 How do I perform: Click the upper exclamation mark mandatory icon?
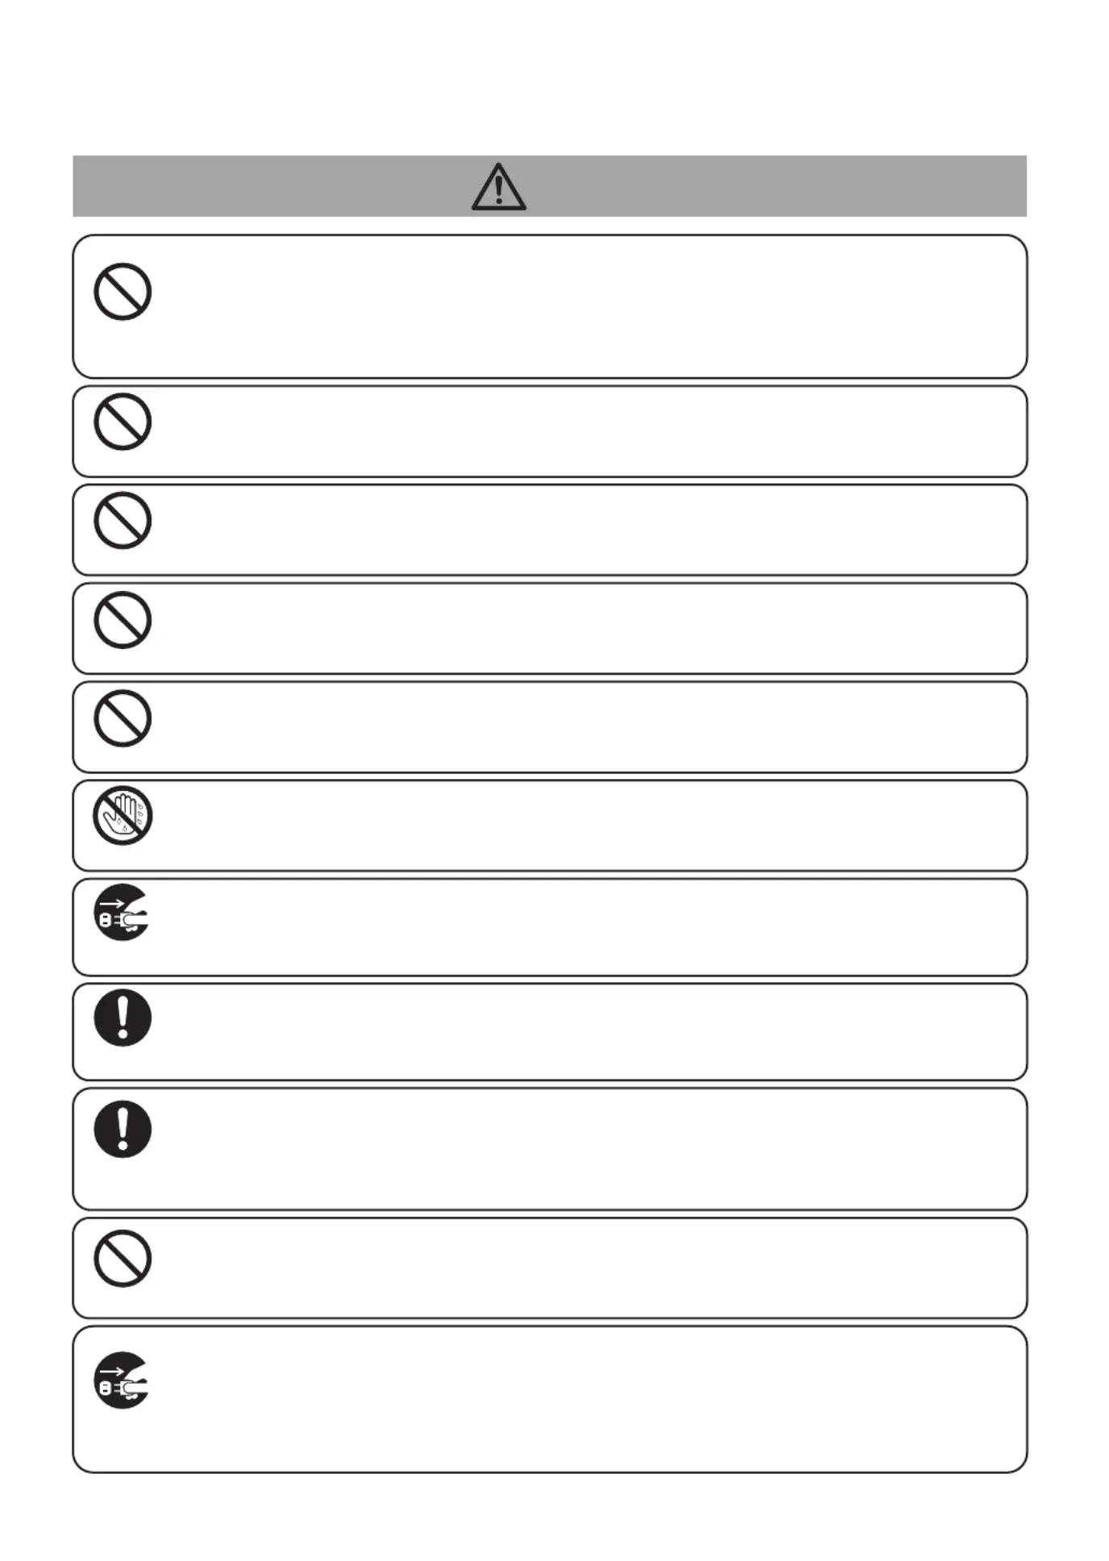point(123,1018)
